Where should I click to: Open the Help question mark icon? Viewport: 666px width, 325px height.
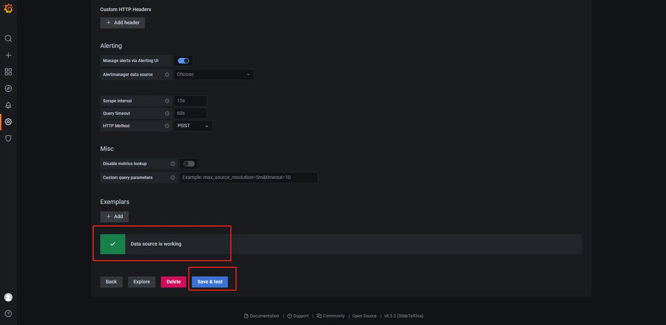8,314
